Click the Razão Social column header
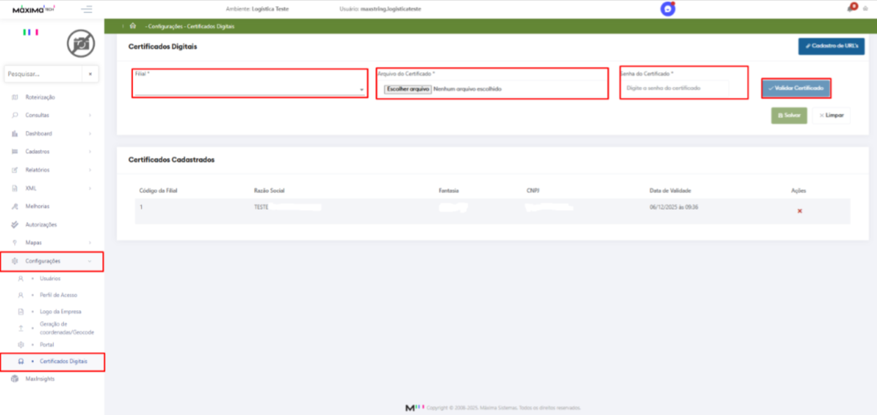 (x=269, y=190)
